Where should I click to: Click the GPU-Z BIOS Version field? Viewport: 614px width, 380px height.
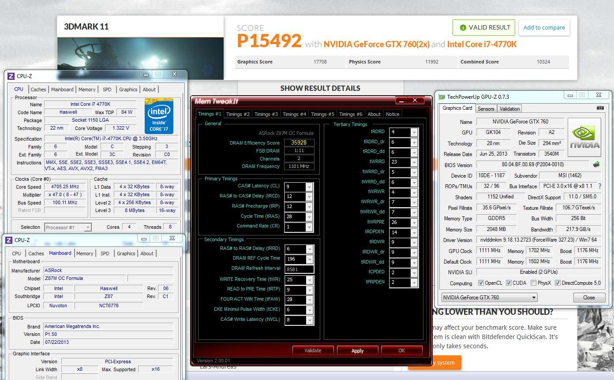coord(534,165)
